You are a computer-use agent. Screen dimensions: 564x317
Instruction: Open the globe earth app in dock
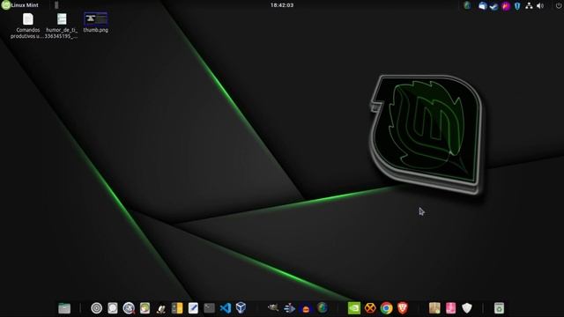coord(323,307)
